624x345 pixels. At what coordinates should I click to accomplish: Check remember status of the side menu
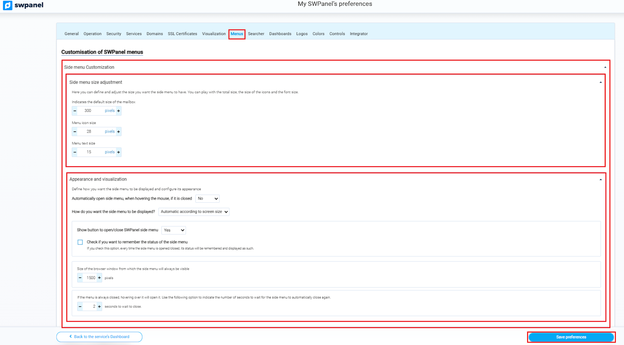(x=80, y=242)
